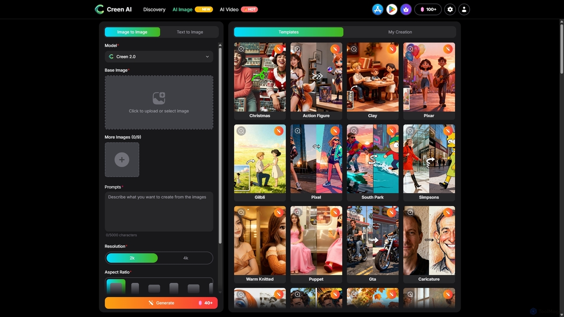Click the magnifier icon on the Christmas card
This screenshot has width=564, height=317.
click(241, 49)
